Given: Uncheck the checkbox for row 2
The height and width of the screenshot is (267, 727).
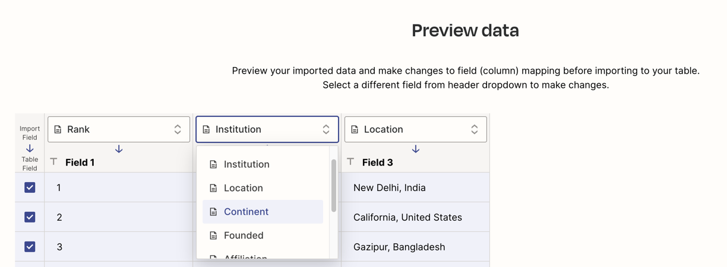Looking at the screenshot, I should click(x=30, y=217).
